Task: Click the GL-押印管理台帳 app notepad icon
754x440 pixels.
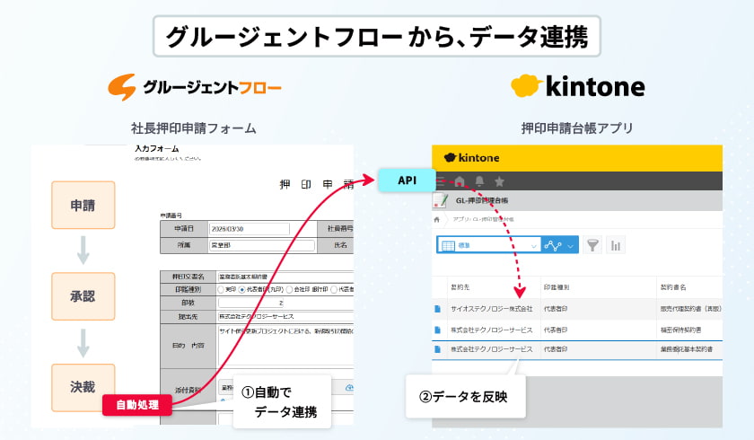Action: click(x=441, y=200)
